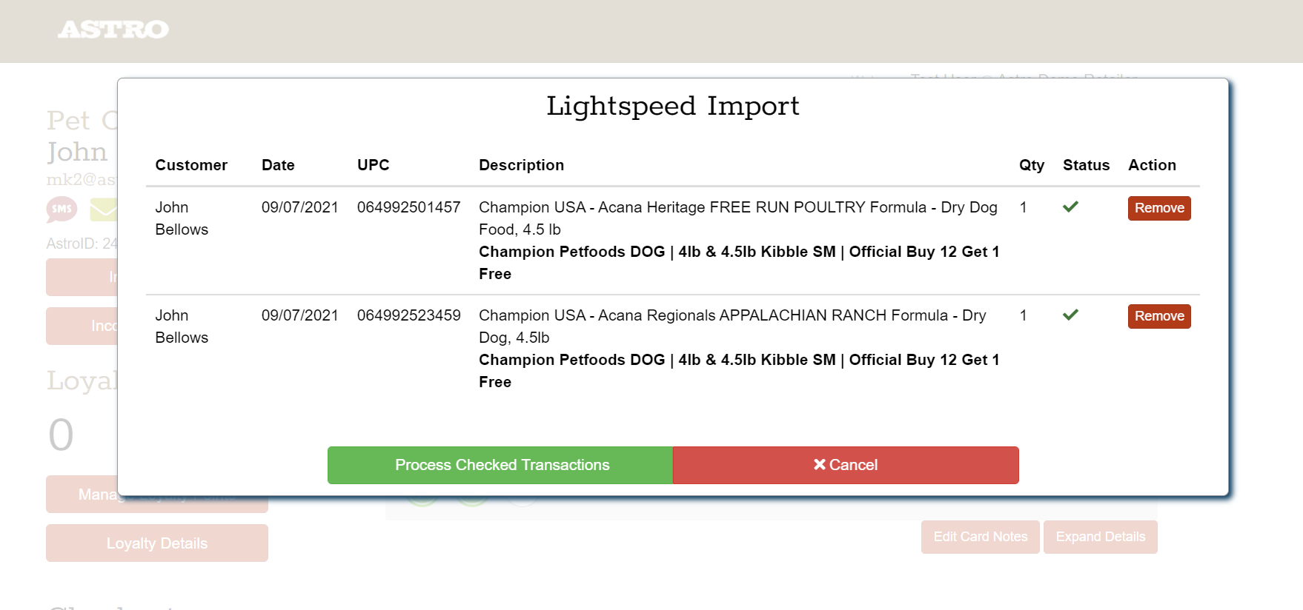Click the Description column header
The width and height of the screenshot is (1303, 610).
coord(521,165)
